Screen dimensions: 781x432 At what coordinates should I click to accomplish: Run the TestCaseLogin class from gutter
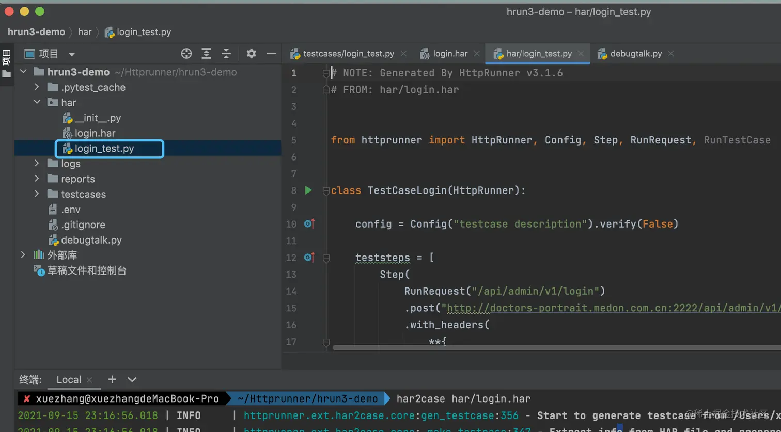308,190
